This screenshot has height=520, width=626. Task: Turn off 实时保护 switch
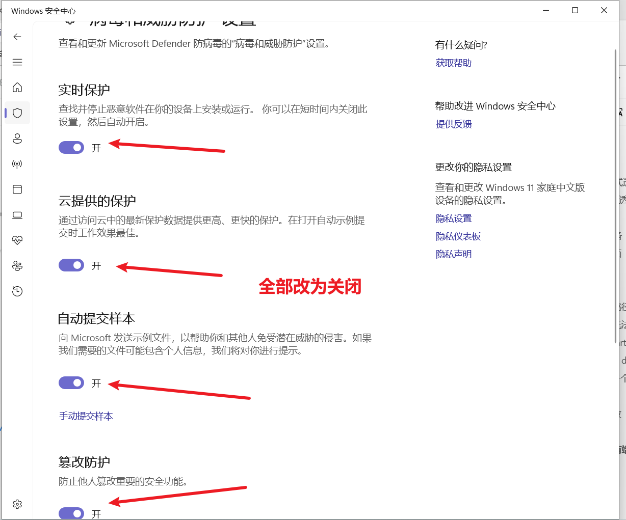tap(71, 147)
